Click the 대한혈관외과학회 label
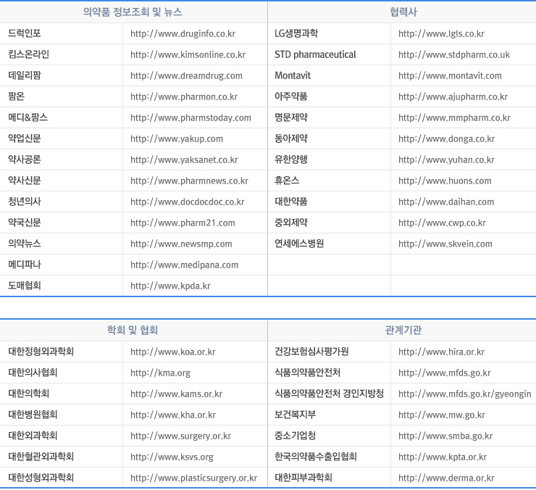Viewport: 536px width, 490px height. pyautogui.click(x=41, y=457)
